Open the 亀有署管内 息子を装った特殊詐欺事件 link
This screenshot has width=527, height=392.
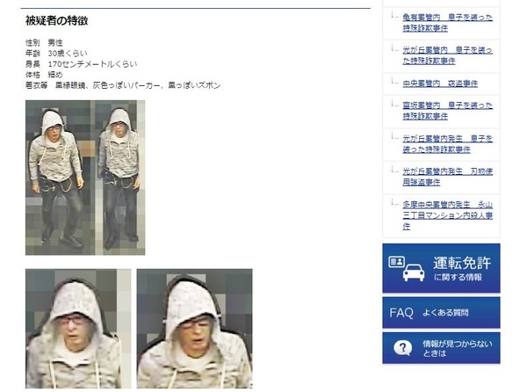click(x=447, y=23)
